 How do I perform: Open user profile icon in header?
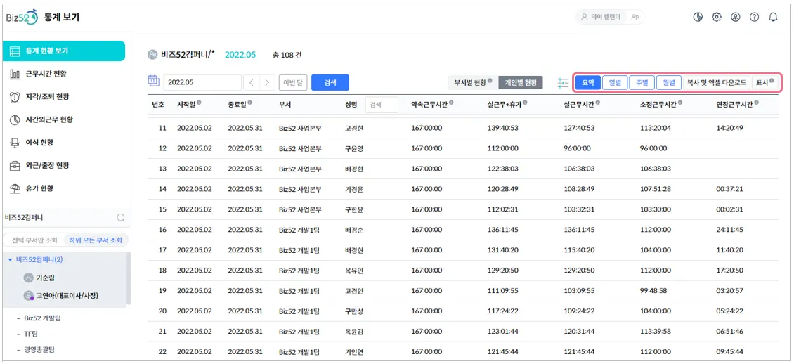pos(735,17)
